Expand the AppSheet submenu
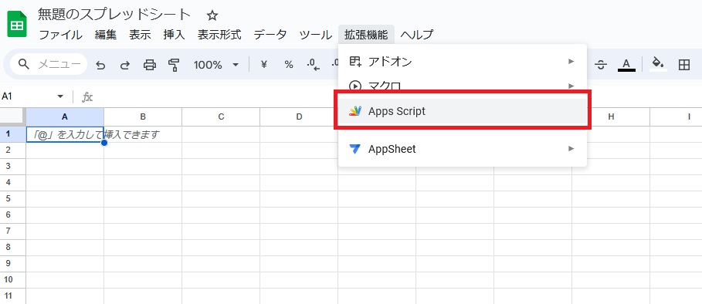The image size is (702, 304). click(462, 149)
